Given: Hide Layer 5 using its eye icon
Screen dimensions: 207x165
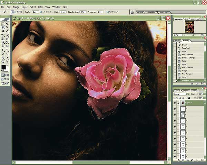Looking at the screenshot, I should coord(175,103).
